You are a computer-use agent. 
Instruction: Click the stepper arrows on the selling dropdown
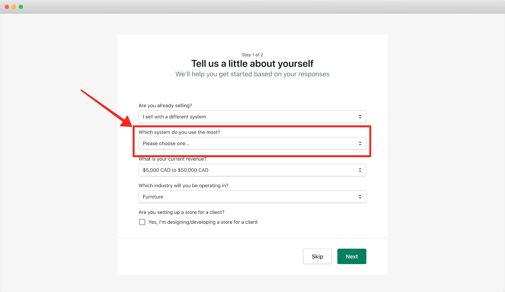360,117
